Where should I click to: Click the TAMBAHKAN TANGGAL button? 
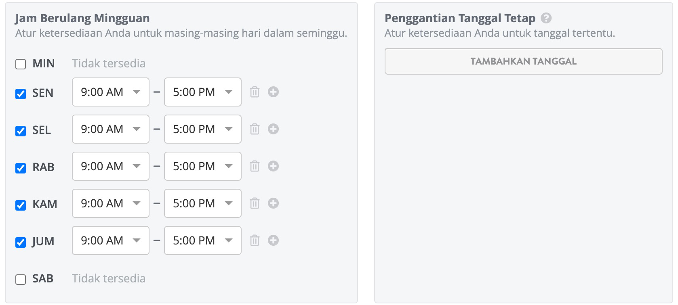(523, 61)
